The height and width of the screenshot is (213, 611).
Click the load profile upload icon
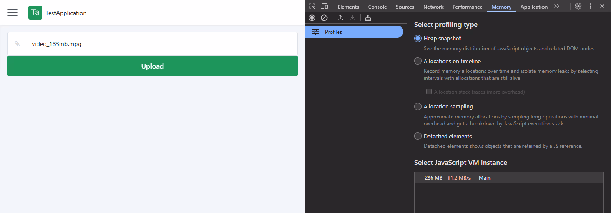[x=340, y=18]
